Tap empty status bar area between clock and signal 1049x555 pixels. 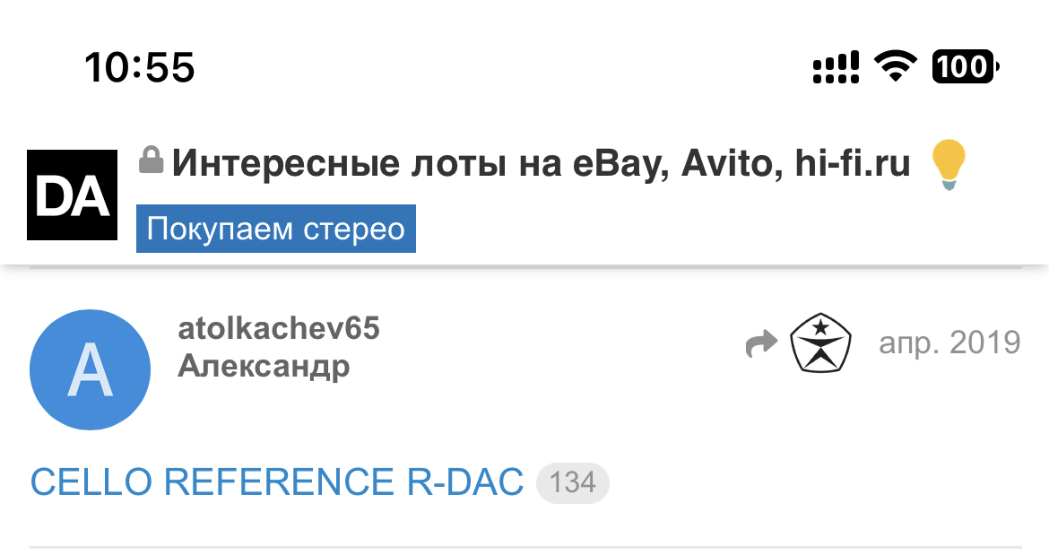coord(502,67)
